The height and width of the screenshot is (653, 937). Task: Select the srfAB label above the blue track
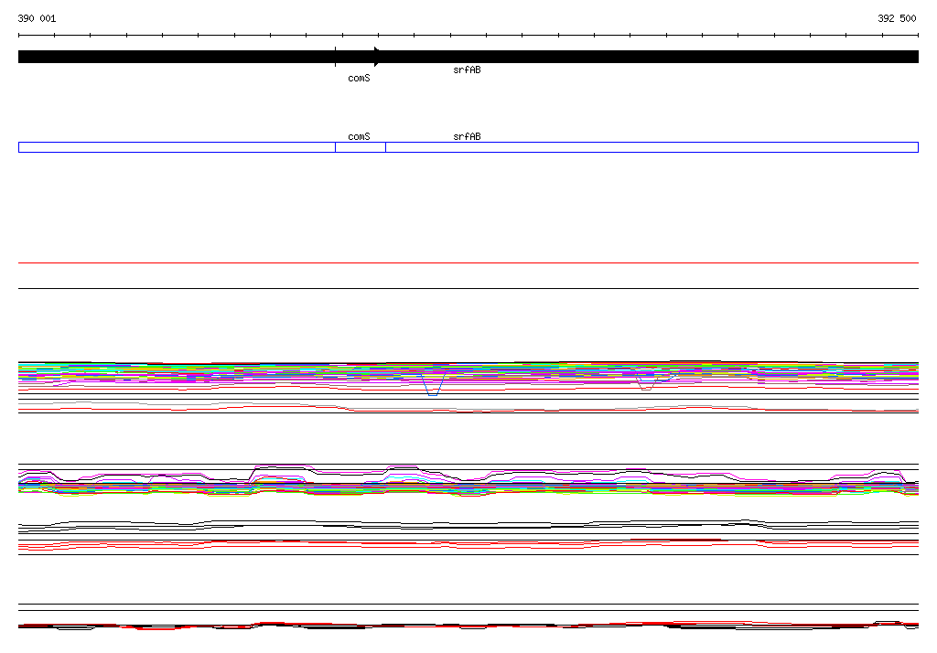click(x=467, y=136)
